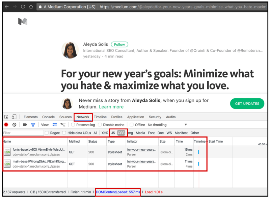270x199 pixels.
Task: Click the secure padlock icon
Action: (40, 7)
